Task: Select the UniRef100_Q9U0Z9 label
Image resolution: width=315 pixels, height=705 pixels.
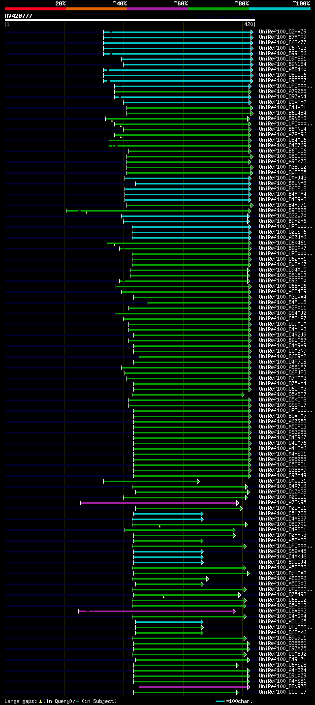Action: coord(283,676)
